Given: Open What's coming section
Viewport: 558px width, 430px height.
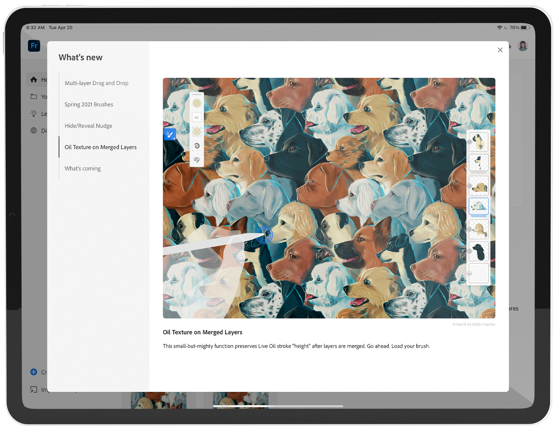Looking at the screenshot, I should point(83,168).
